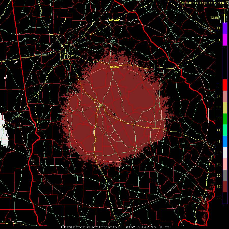Click the WS legend label
The image size is (229, 229).
coord(219,142)
